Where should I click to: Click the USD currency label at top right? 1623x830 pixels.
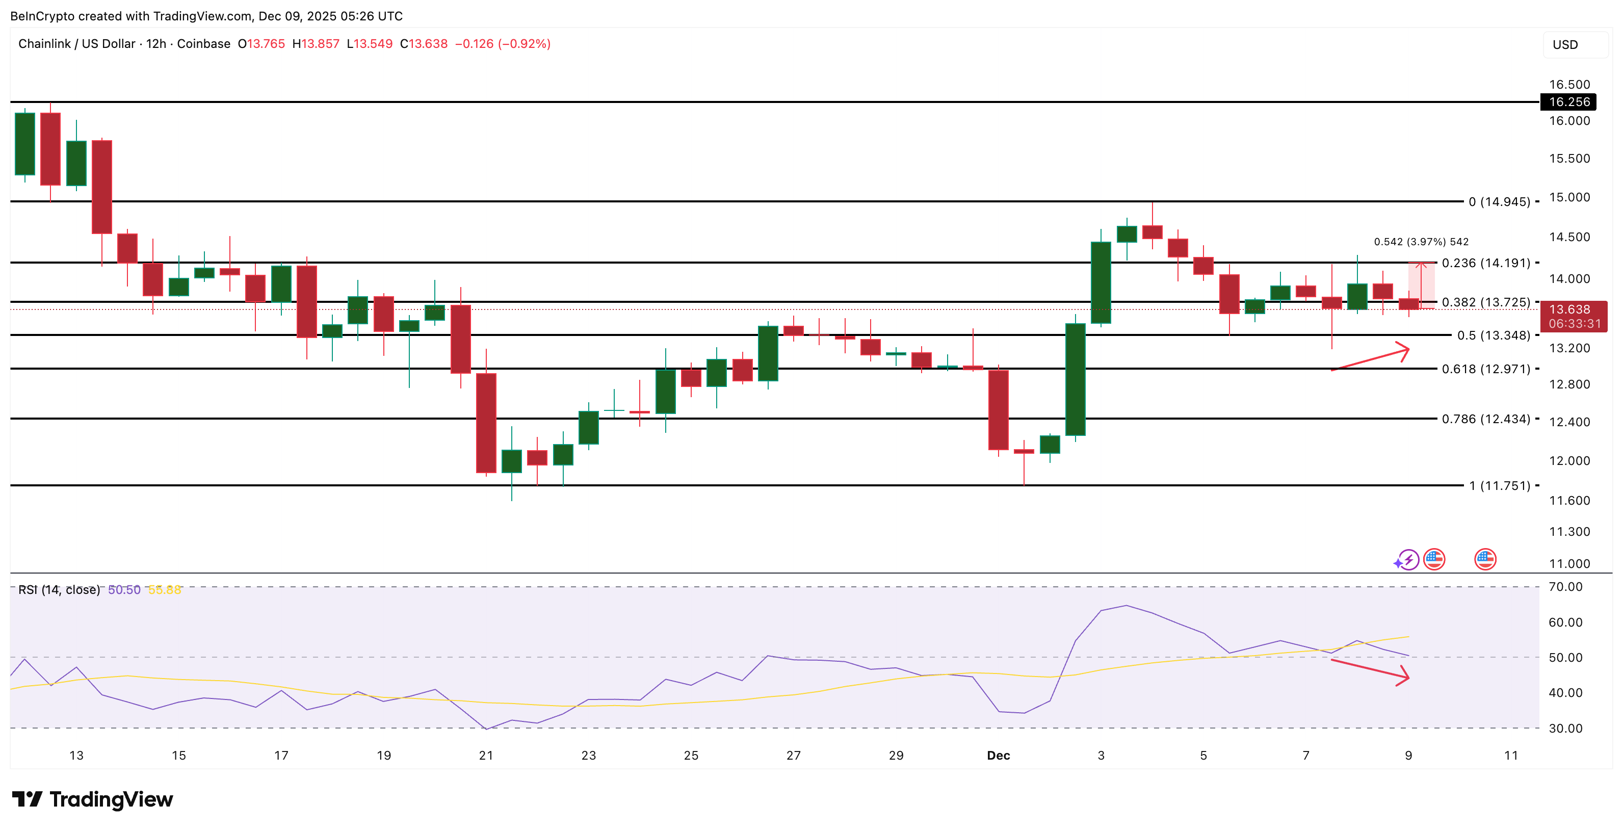(1565, 44)
